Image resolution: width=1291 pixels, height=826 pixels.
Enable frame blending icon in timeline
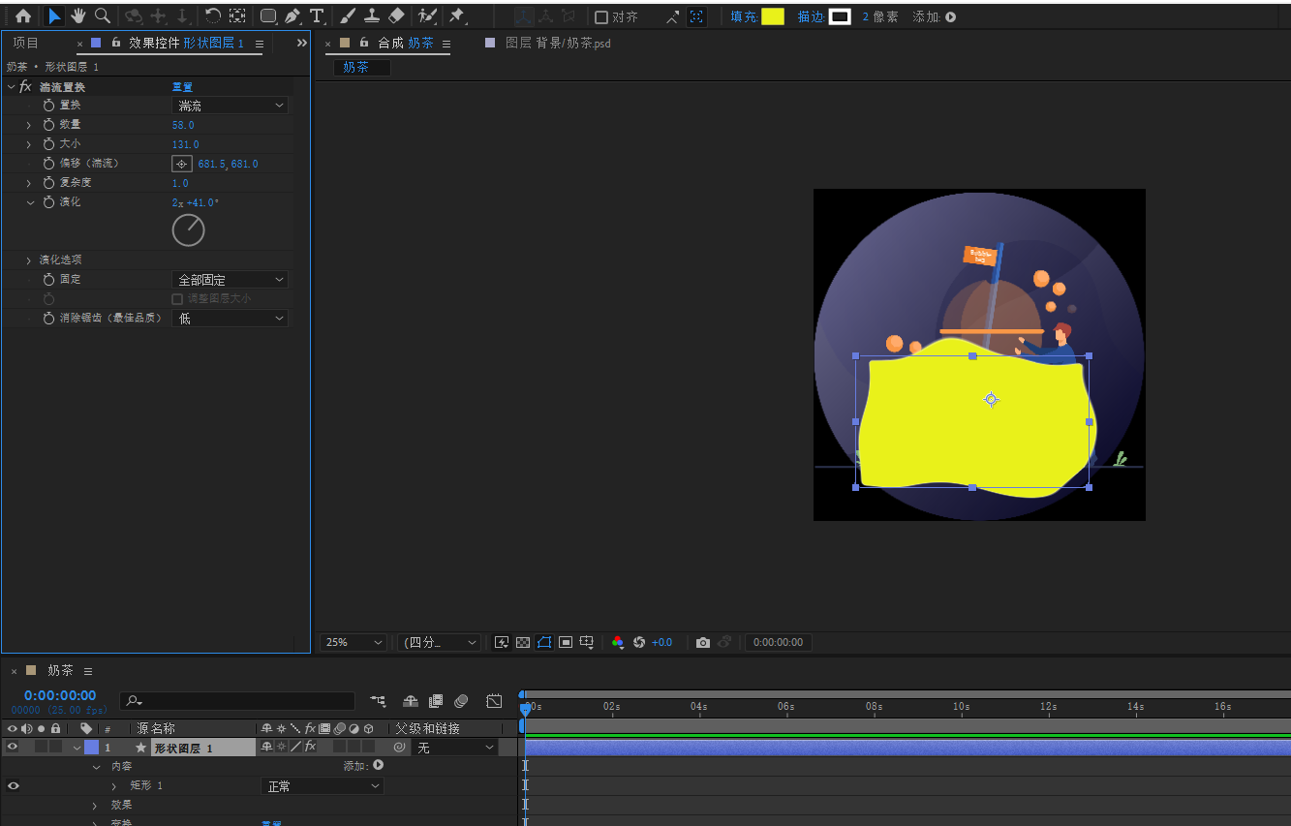tap(436, 700)
